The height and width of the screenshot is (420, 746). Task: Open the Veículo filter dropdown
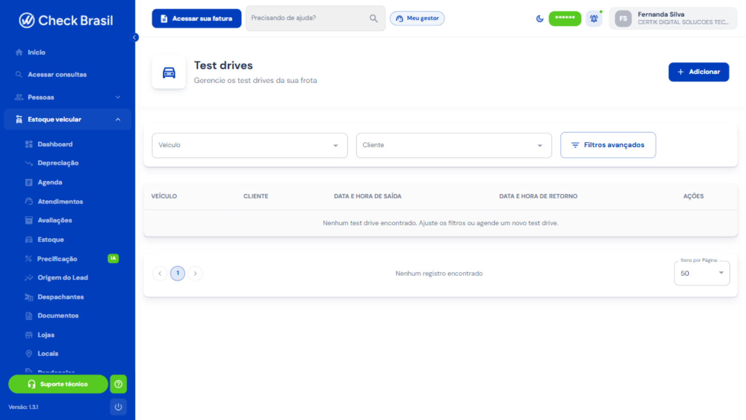click(x=249, y=145)
